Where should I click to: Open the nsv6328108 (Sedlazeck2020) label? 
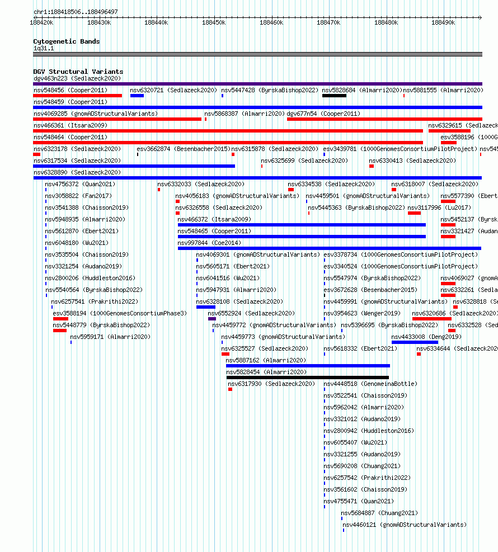tap(239, 301)
